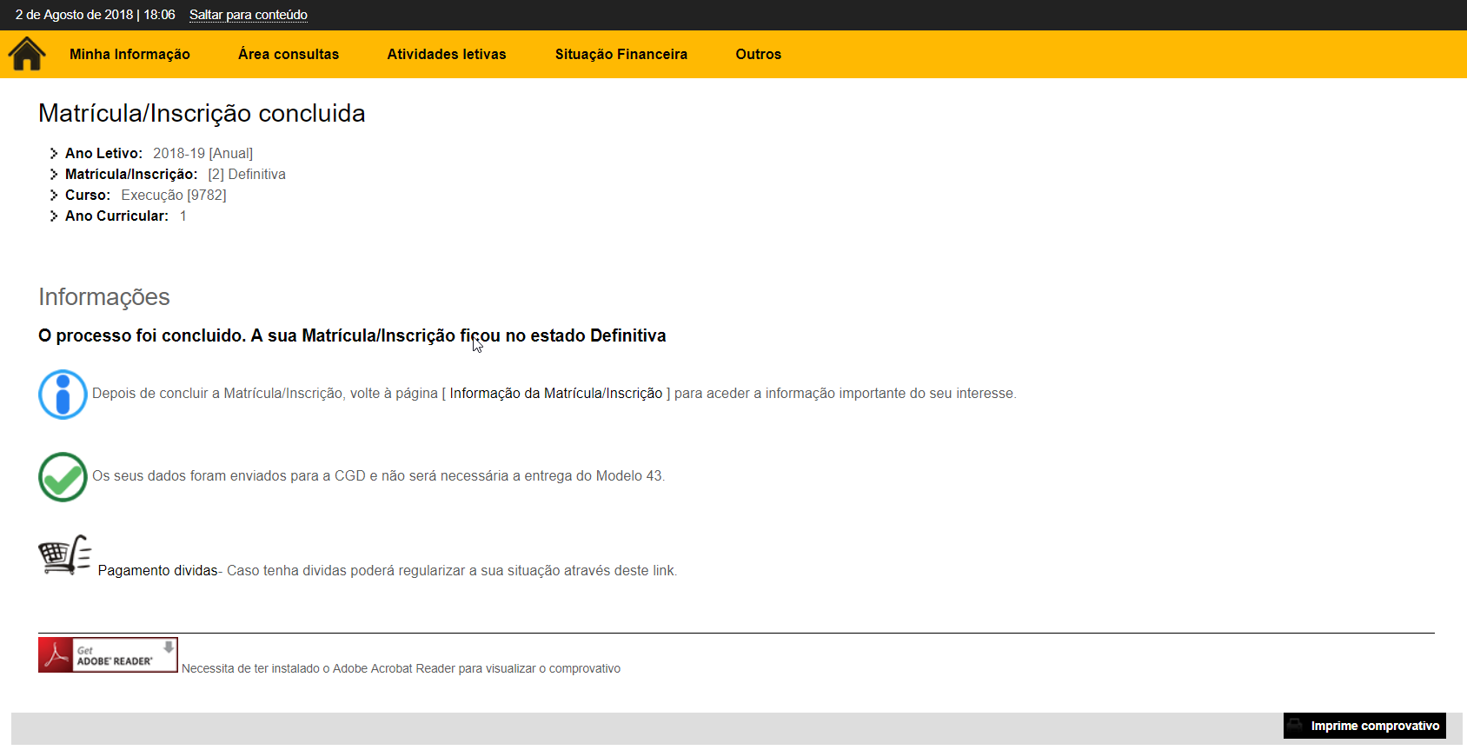Click the date text 2 de Agosto de 2018
The image size is (1467, 750).
point(75,15)
